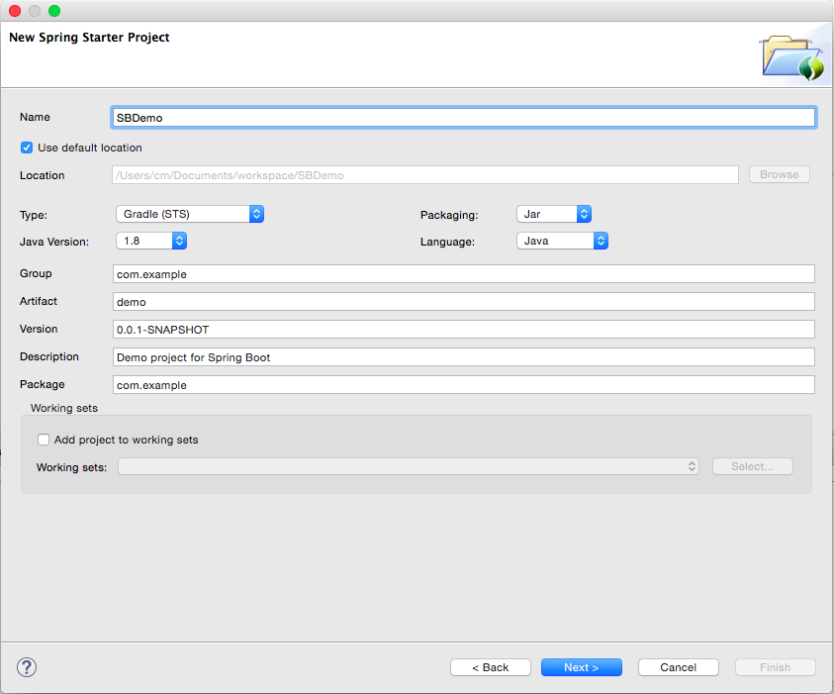834x694 pixels.
Task: Click the green zoom button in titlebar
Action: [53, 10]
